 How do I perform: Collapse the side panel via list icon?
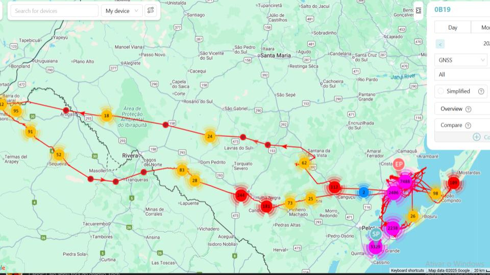[419, 10]
